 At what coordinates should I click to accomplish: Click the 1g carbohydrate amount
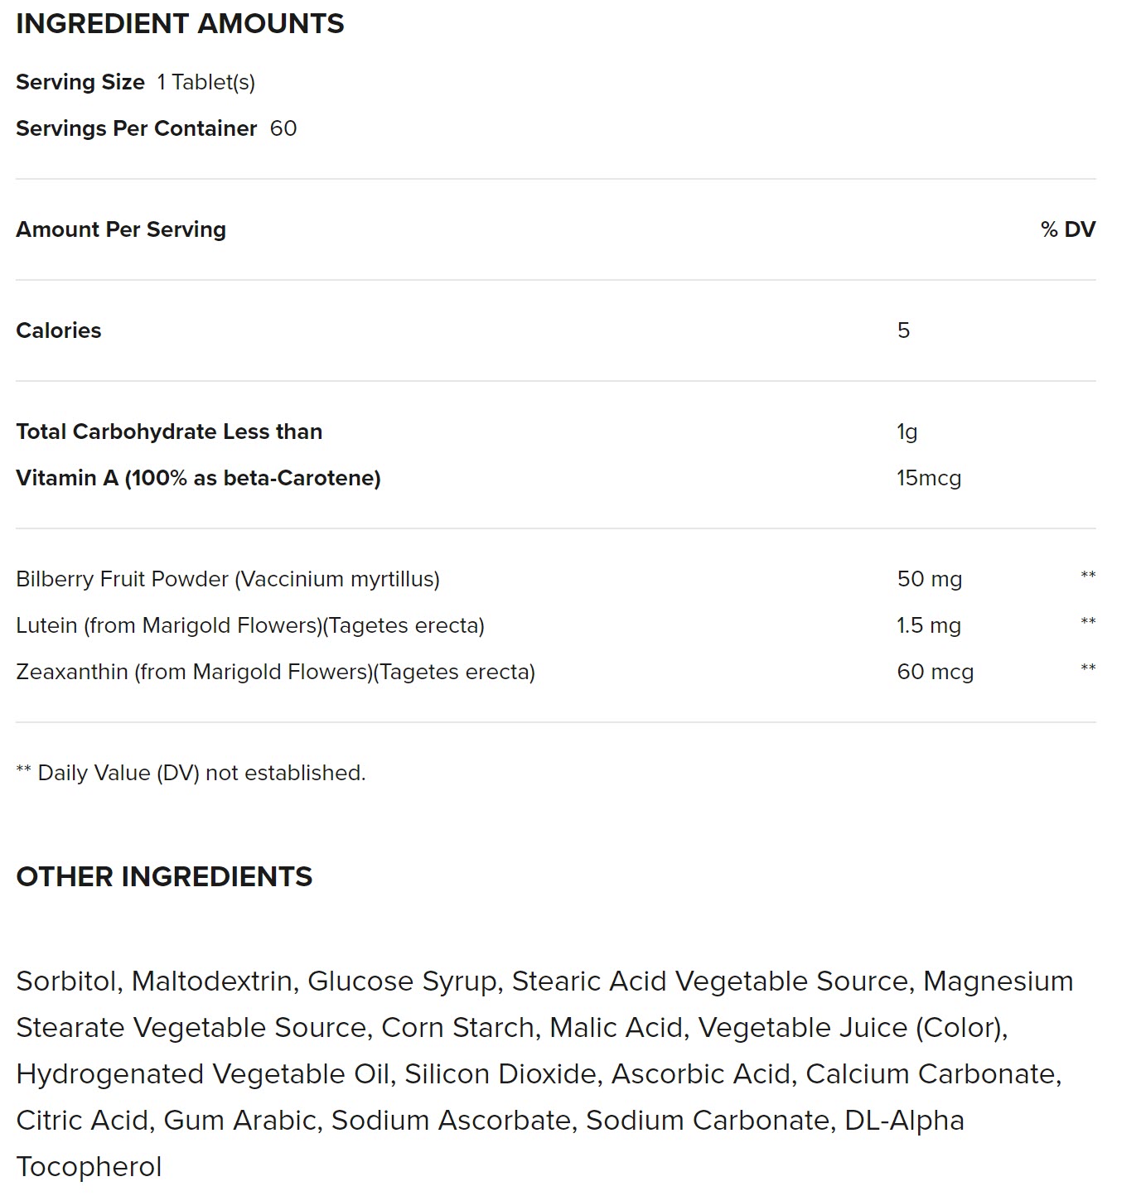coord(907,432)
